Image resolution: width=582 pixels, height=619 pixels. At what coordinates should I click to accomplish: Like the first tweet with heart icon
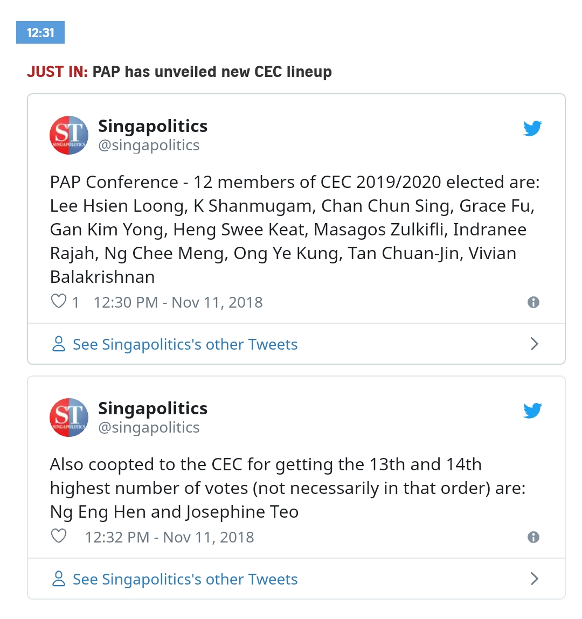pos(59,301)
